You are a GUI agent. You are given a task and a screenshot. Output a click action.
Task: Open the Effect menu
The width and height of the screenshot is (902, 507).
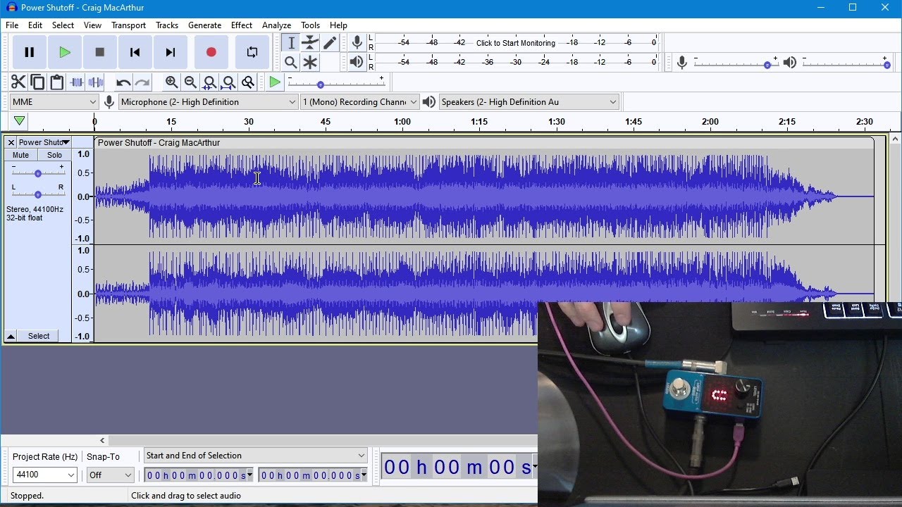242,25
